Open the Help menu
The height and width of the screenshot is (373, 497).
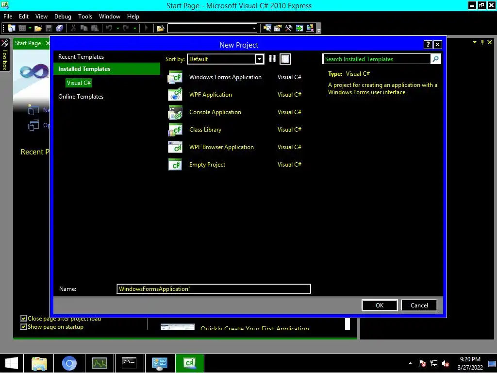(x=133, y=17)
